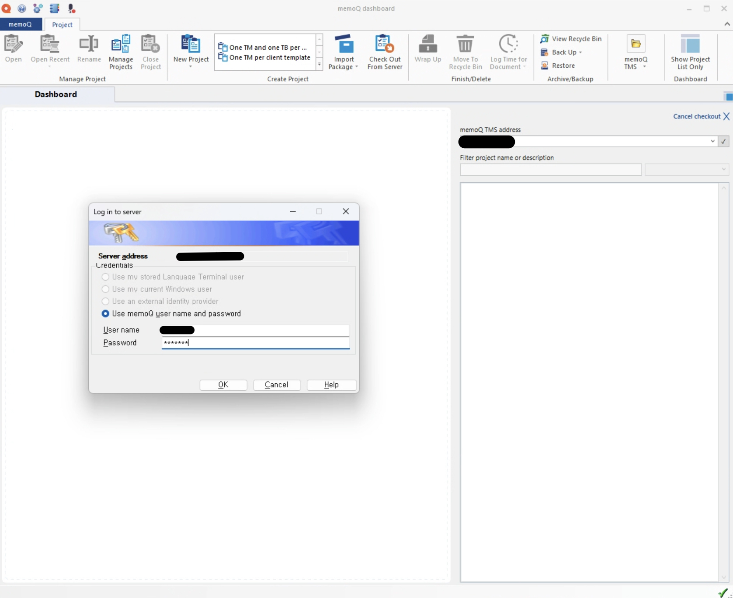Click the Wrap Up icon
Screen dimensions: 733x598
(428, 49)
